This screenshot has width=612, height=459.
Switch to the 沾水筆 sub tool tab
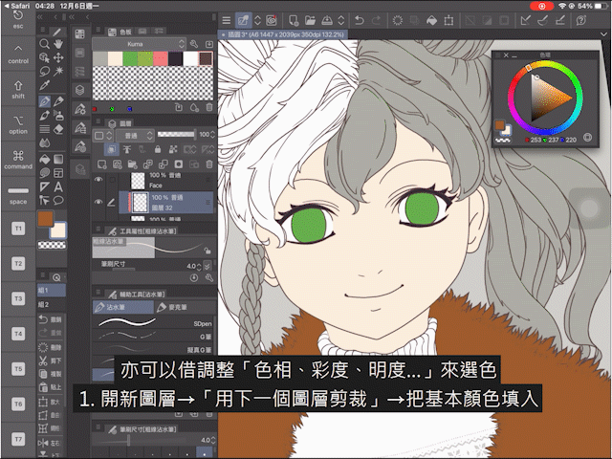point(123,307)
